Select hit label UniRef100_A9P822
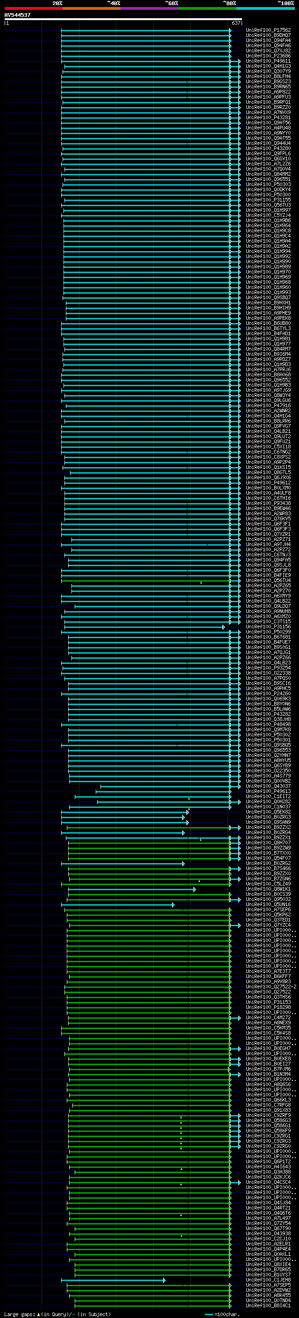Viewport: 299px width, 1318px height. (x=268, y=92)
